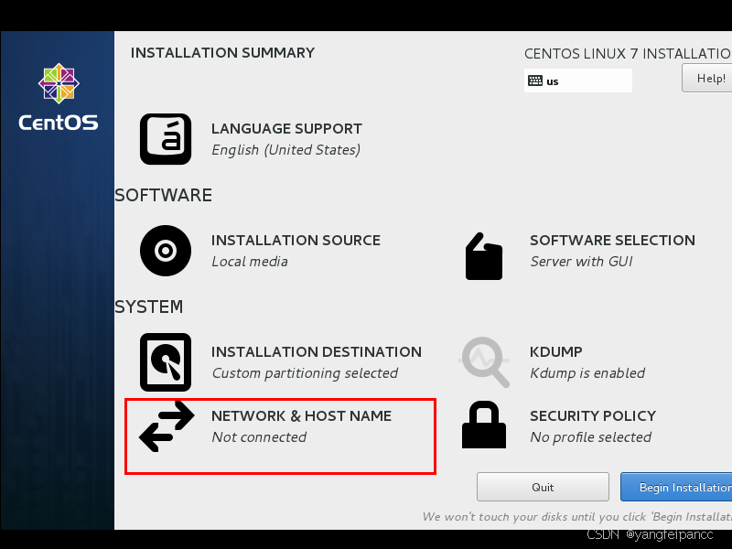Click 'No profile selected' status text
The width and height of the screenshot is (732, 549).
pos(590,437)
